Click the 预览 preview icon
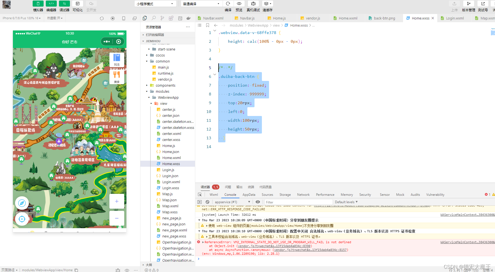This screenshot has width=495, height=272. tap(239, 4)
